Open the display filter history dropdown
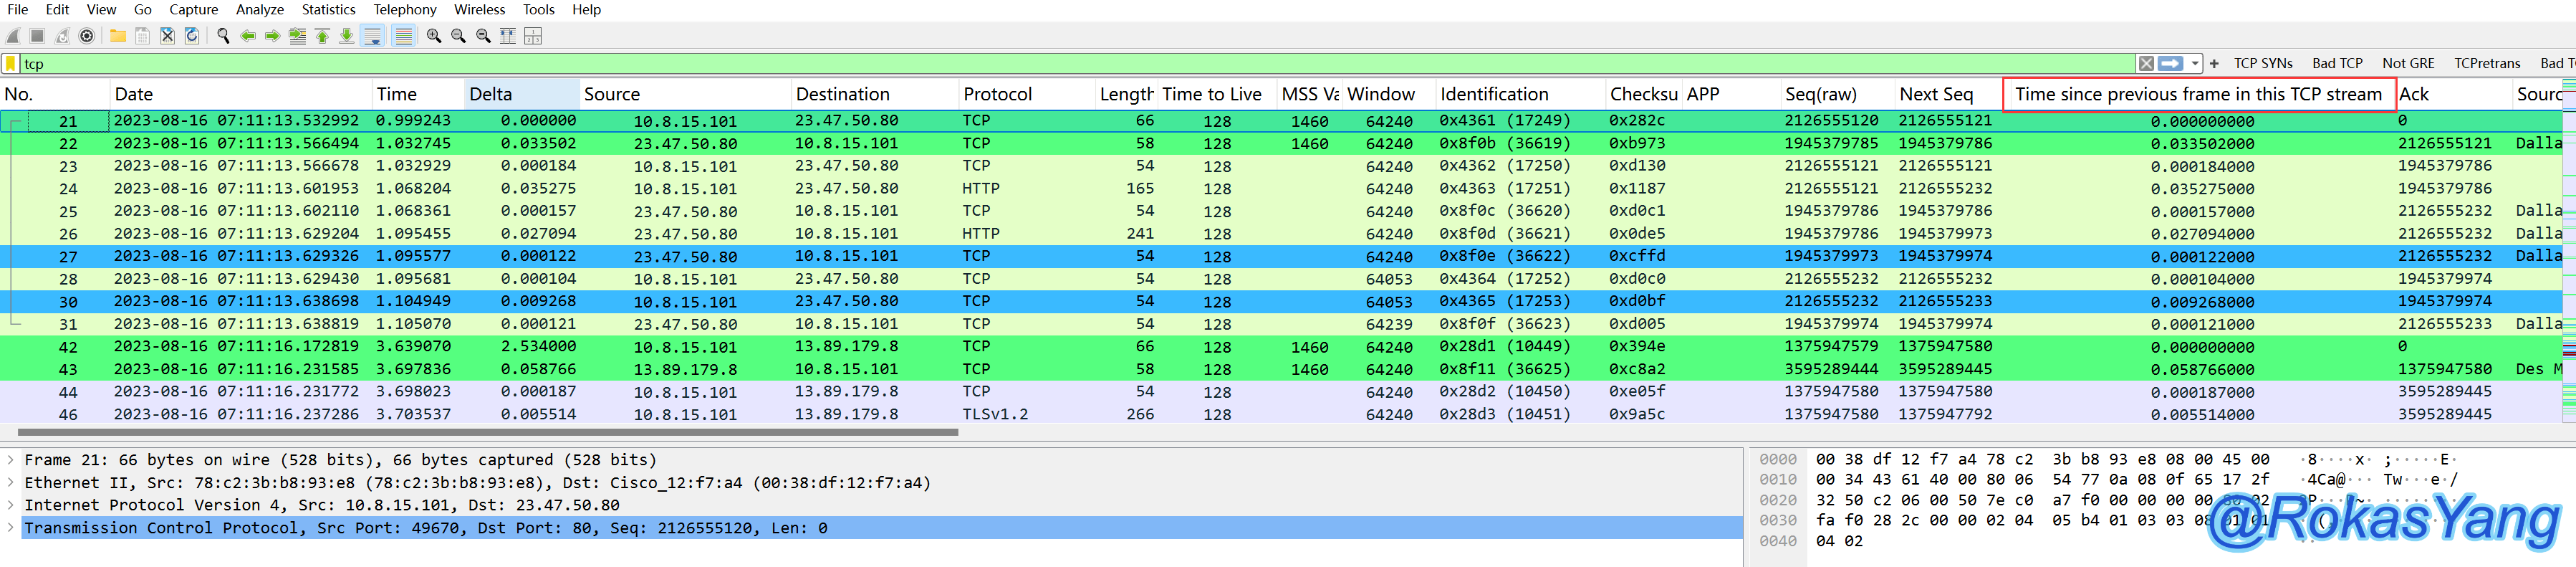The image size is (2576, 567). pos(2194,64)
